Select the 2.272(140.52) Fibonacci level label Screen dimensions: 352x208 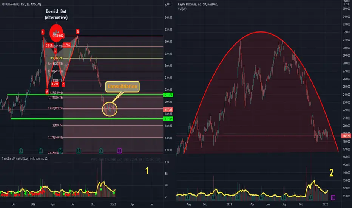pyautogui.click(x=56, y=137)
